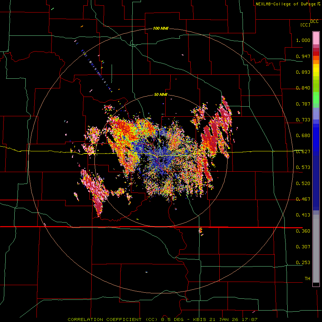
Task: Click the 0.573 legend value
Action: [303, 167]
